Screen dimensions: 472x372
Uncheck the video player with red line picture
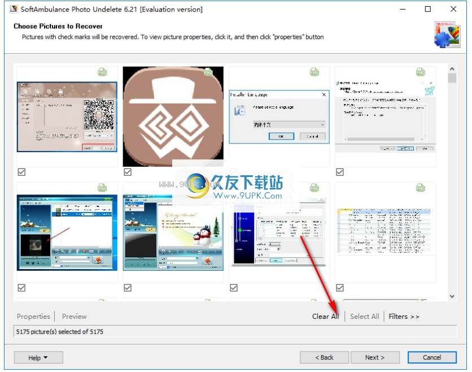pos(21,288)
